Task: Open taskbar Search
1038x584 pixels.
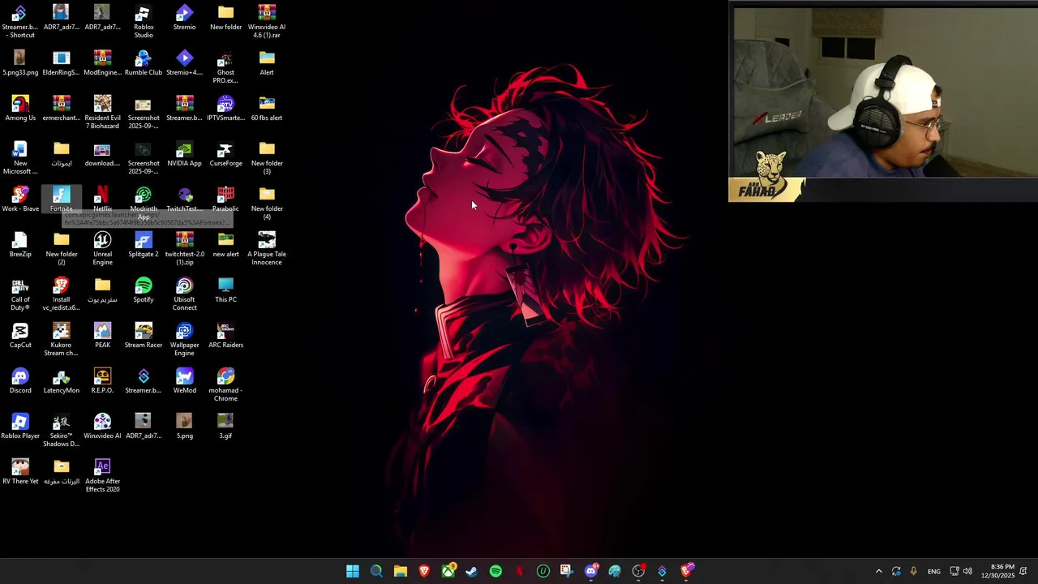Action: (376, 571)
